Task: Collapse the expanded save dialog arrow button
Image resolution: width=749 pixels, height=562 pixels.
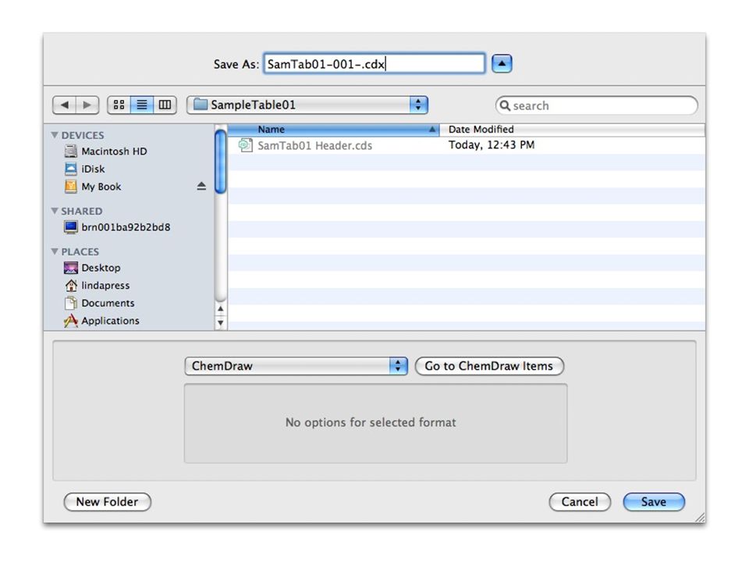Action: click(502, 63)
